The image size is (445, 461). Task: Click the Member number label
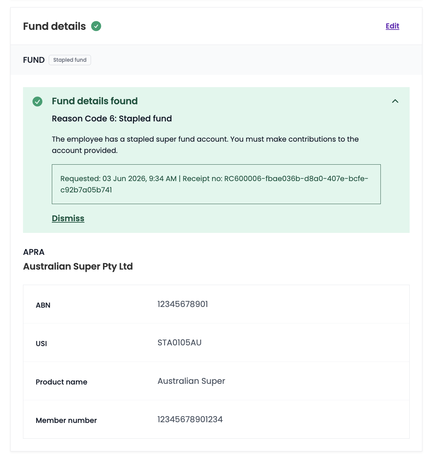point(66,421)
